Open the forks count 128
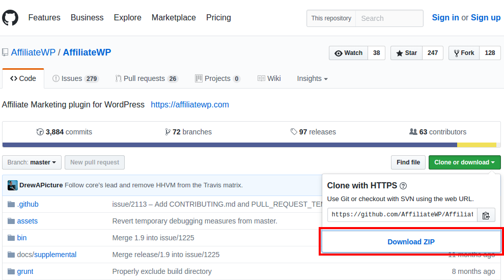 [490, 53]
